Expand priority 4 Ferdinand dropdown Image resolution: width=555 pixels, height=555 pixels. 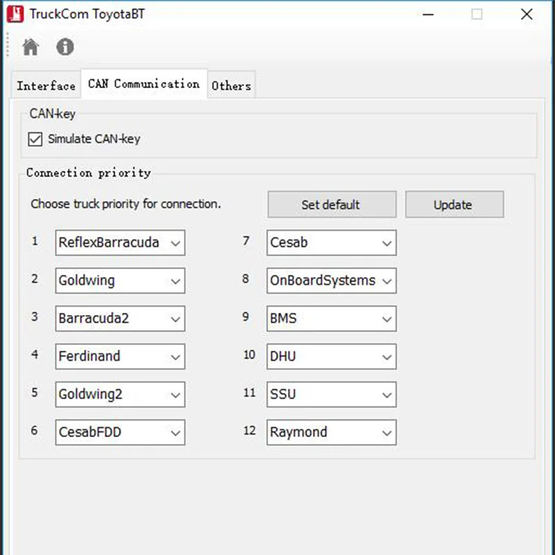[120, 357]
